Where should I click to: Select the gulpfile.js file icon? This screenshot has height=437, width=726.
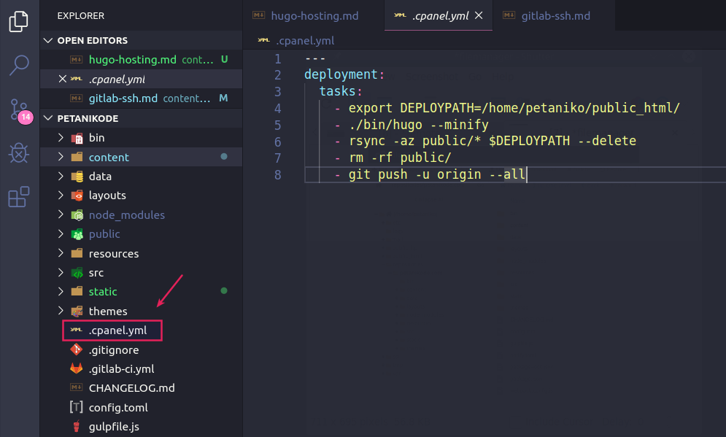(x=76, y=426)
